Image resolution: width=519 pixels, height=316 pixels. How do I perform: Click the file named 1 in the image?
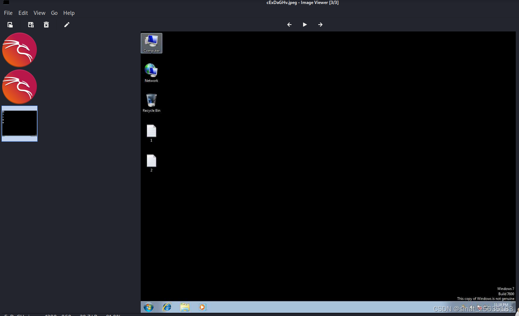coord(151,133)
